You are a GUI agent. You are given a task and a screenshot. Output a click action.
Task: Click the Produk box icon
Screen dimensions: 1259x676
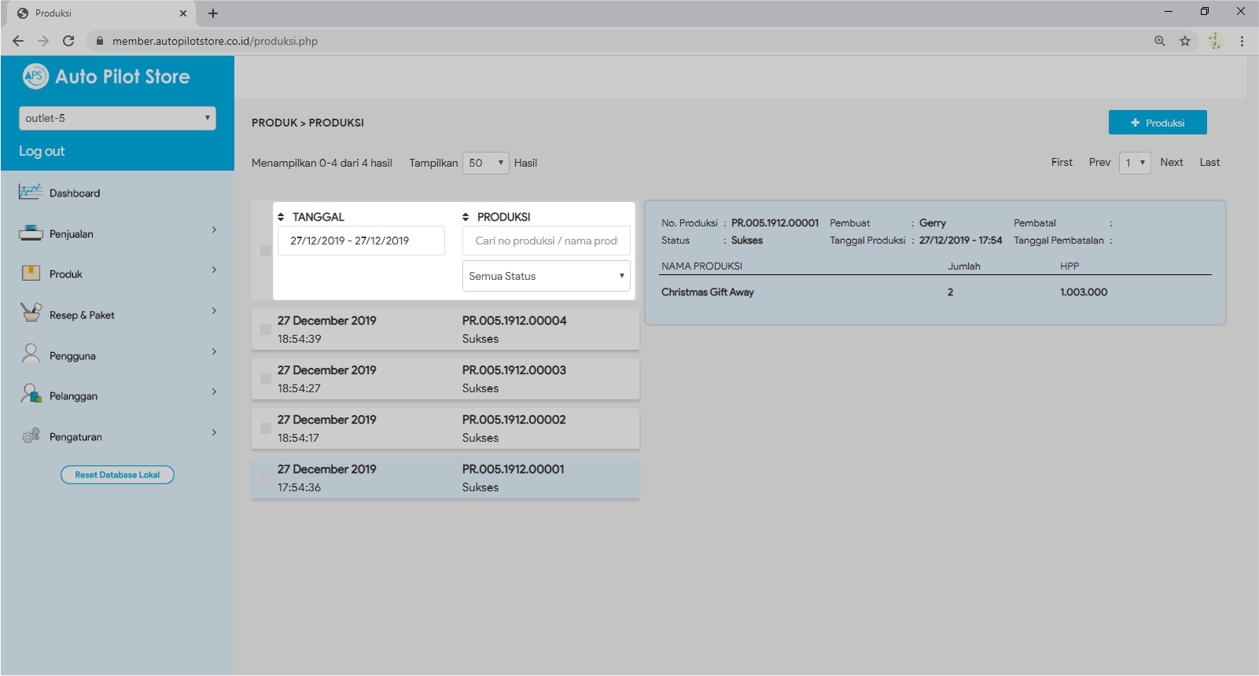(x=31, y=274)
